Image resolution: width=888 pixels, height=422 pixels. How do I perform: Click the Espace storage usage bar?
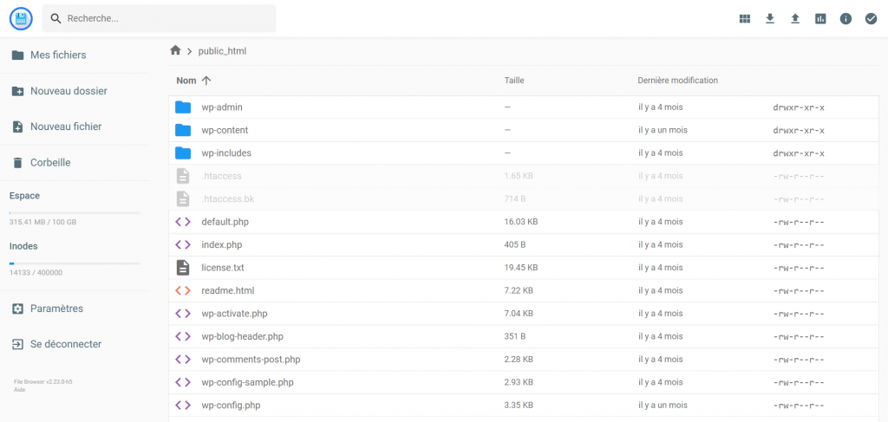click(75, 212)
